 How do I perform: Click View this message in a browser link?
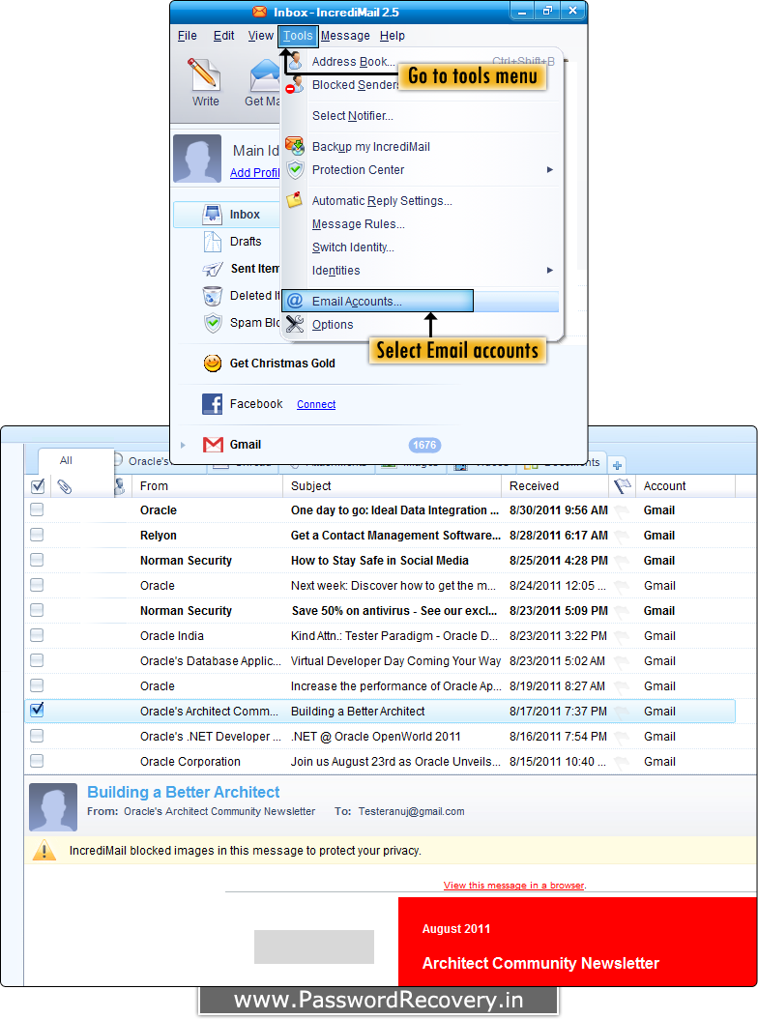(513, 886)
